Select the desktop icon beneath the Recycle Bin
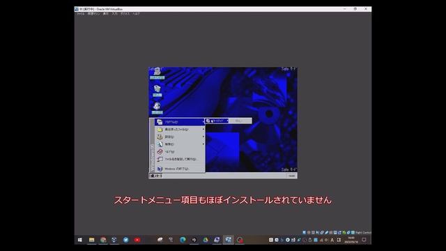 click(x=157, y=108)
